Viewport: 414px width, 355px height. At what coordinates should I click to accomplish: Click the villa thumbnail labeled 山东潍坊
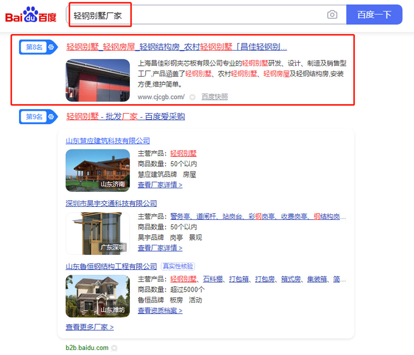(x=98, y=296)
